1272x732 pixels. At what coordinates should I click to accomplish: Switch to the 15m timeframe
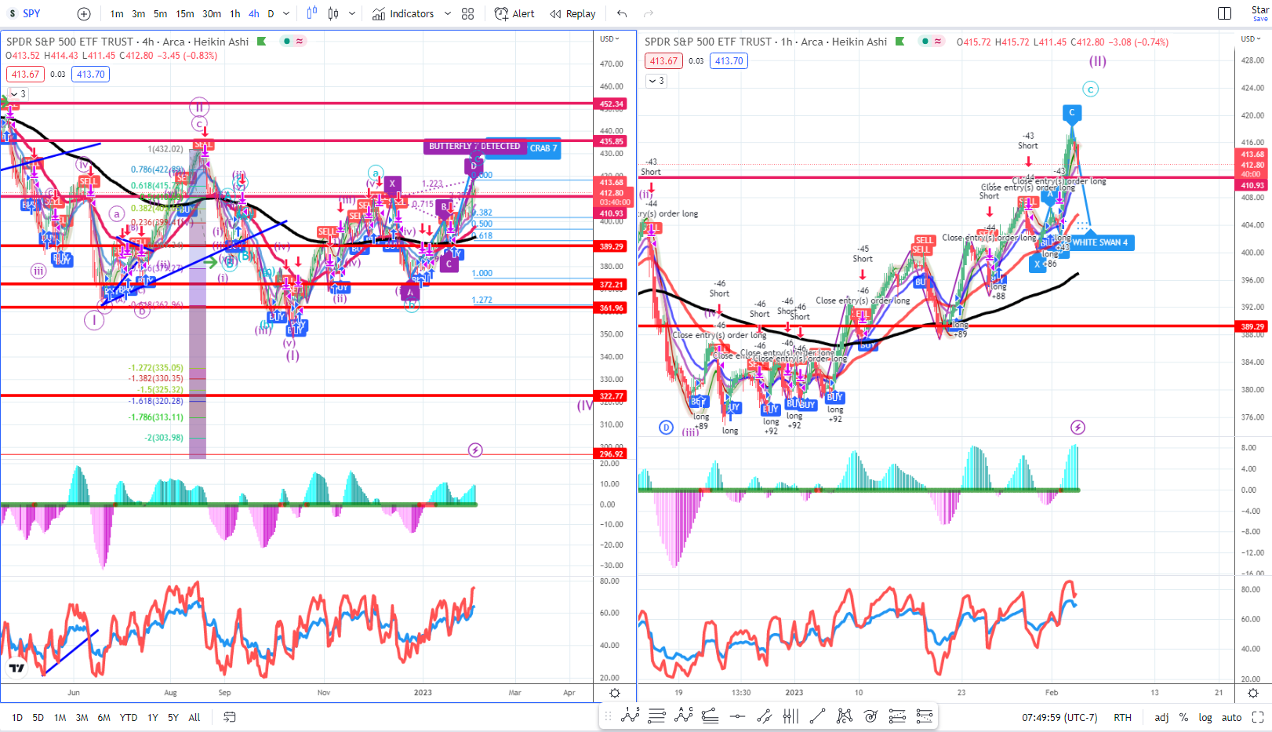coord(185,13)
